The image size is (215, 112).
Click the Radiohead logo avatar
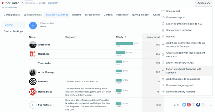point(33,54)
